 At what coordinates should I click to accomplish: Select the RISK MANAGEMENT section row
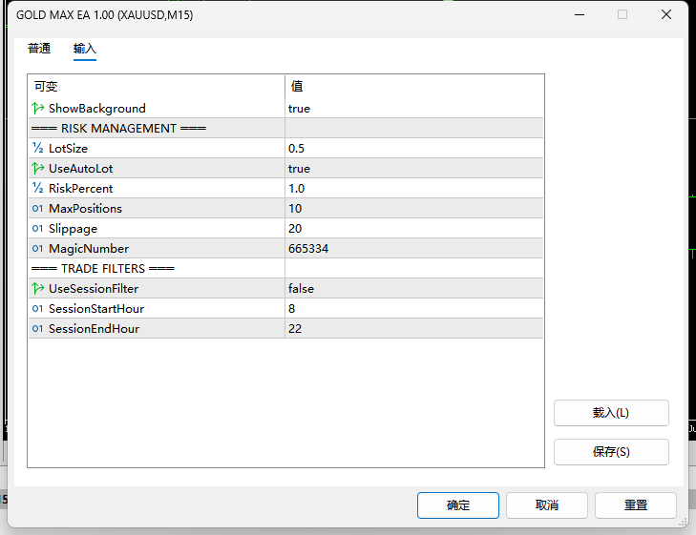click(285, 128)
